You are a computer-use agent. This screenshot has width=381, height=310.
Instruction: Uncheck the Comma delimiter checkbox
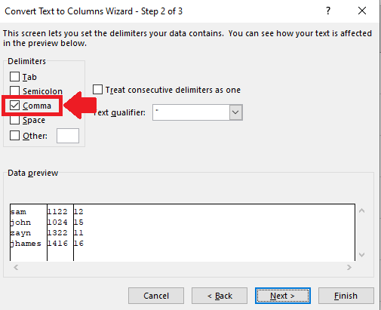14,106
